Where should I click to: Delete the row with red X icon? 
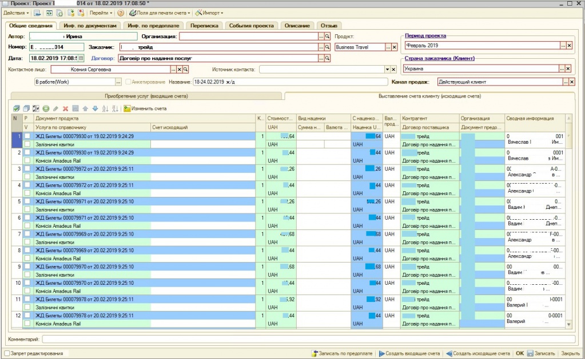[x=65, y=109]
